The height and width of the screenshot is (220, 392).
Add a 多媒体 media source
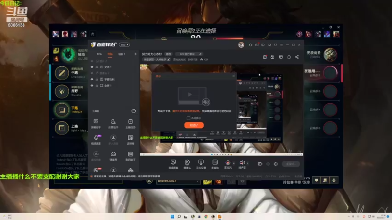click(215, 164)
